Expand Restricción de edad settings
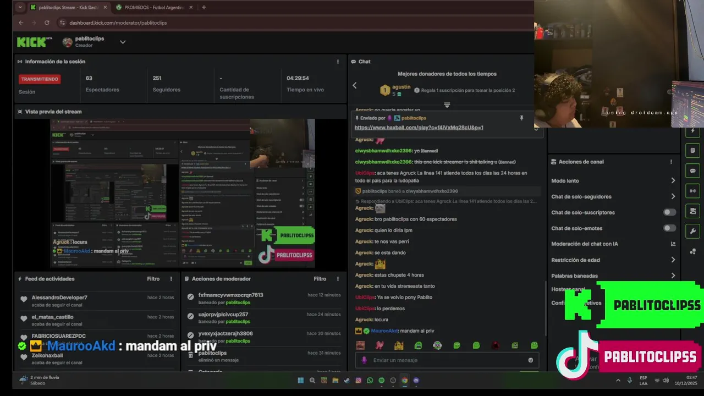 click(x=673, y=260)
